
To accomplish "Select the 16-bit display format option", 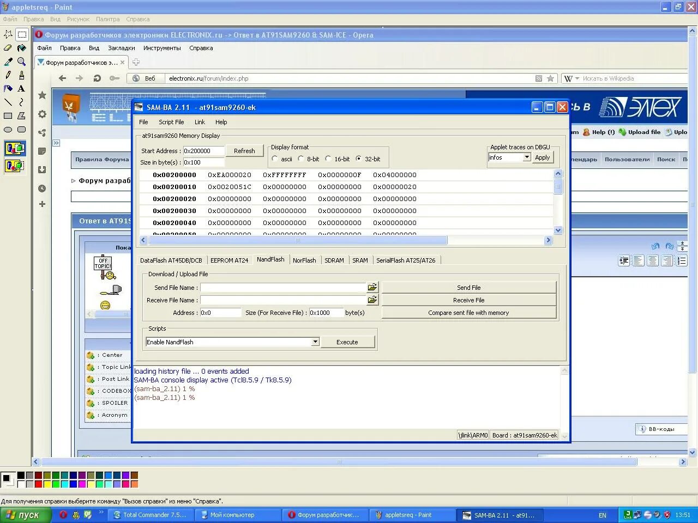I will point(328,159).
